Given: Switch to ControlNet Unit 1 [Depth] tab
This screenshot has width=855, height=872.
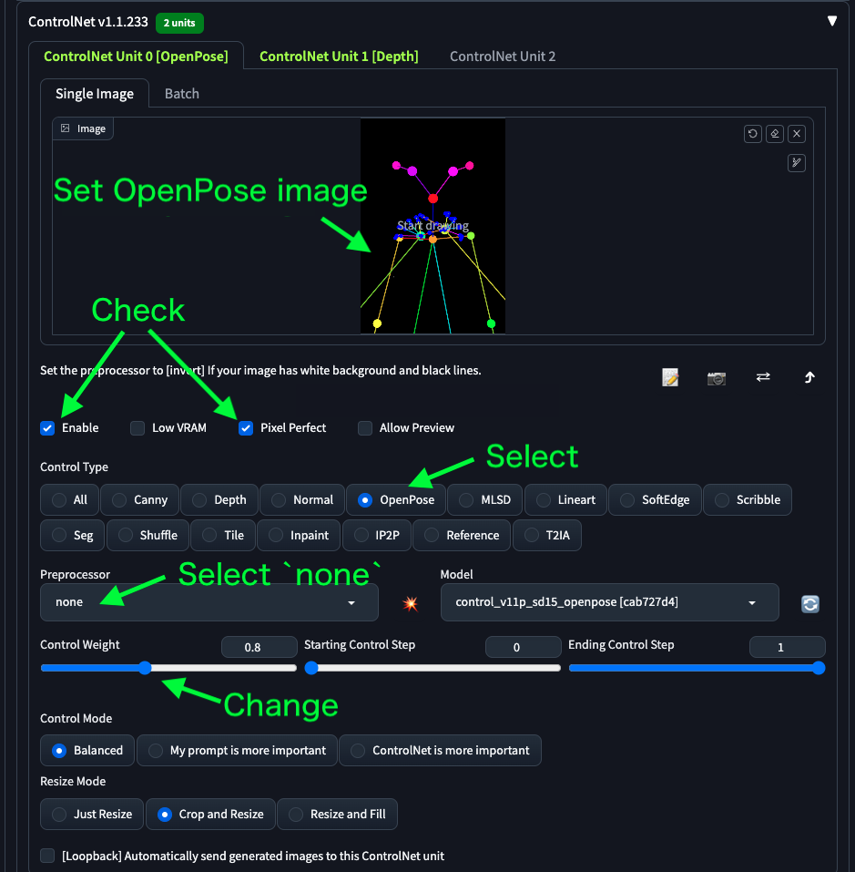Looking at the screenshot, I should pyautogui.click(x=339, y=56).
